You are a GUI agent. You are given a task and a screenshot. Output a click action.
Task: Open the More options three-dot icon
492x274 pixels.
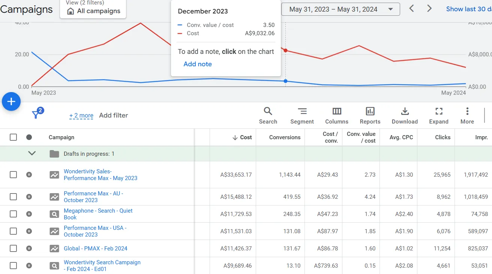467,112
